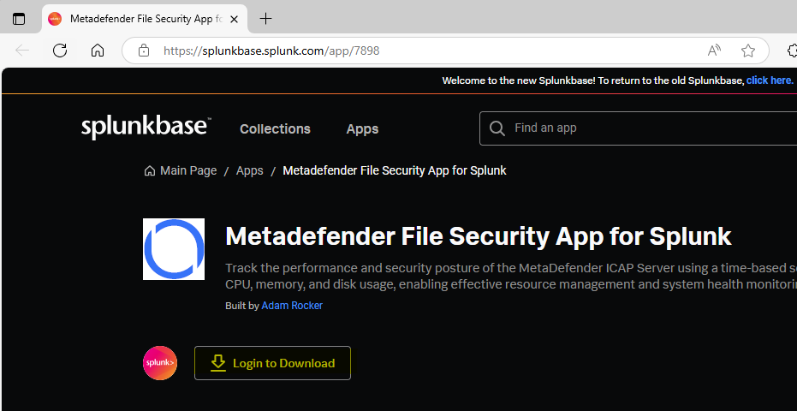Open a new browser tab
The image size is (797, 411).
[265, 20]
